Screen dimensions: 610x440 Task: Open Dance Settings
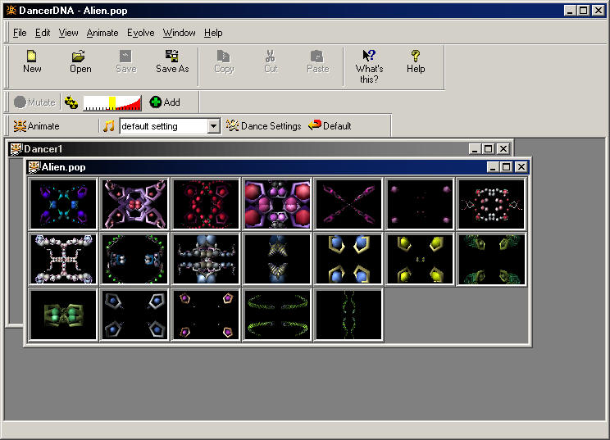coord(264,126)
